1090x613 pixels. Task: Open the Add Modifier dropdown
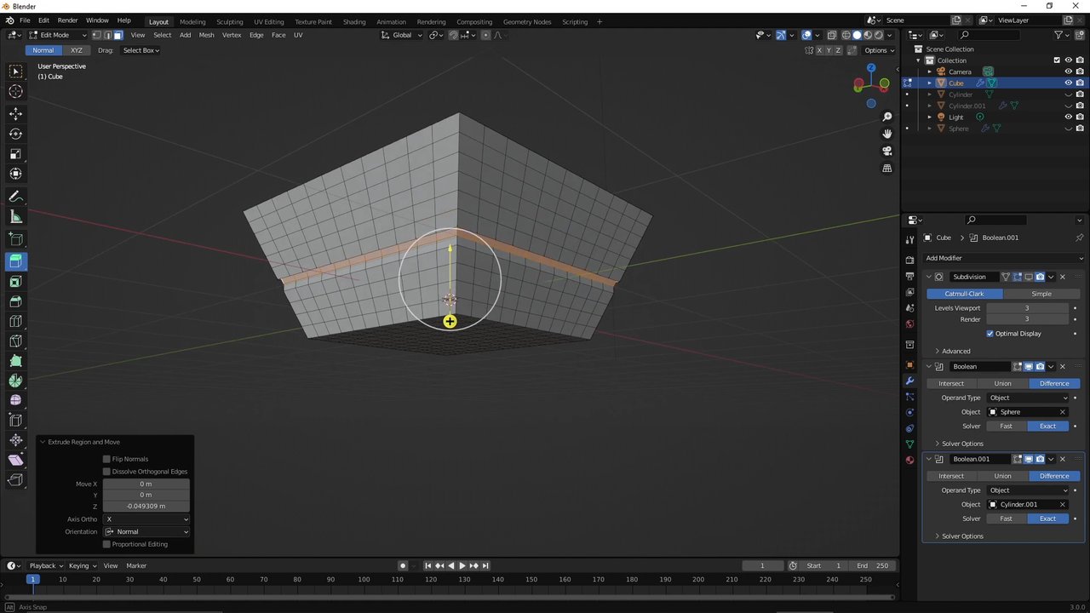(1004, 258)
